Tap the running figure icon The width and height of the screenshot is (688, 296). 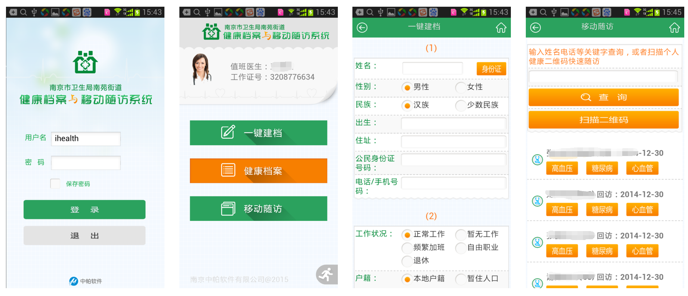326,274
